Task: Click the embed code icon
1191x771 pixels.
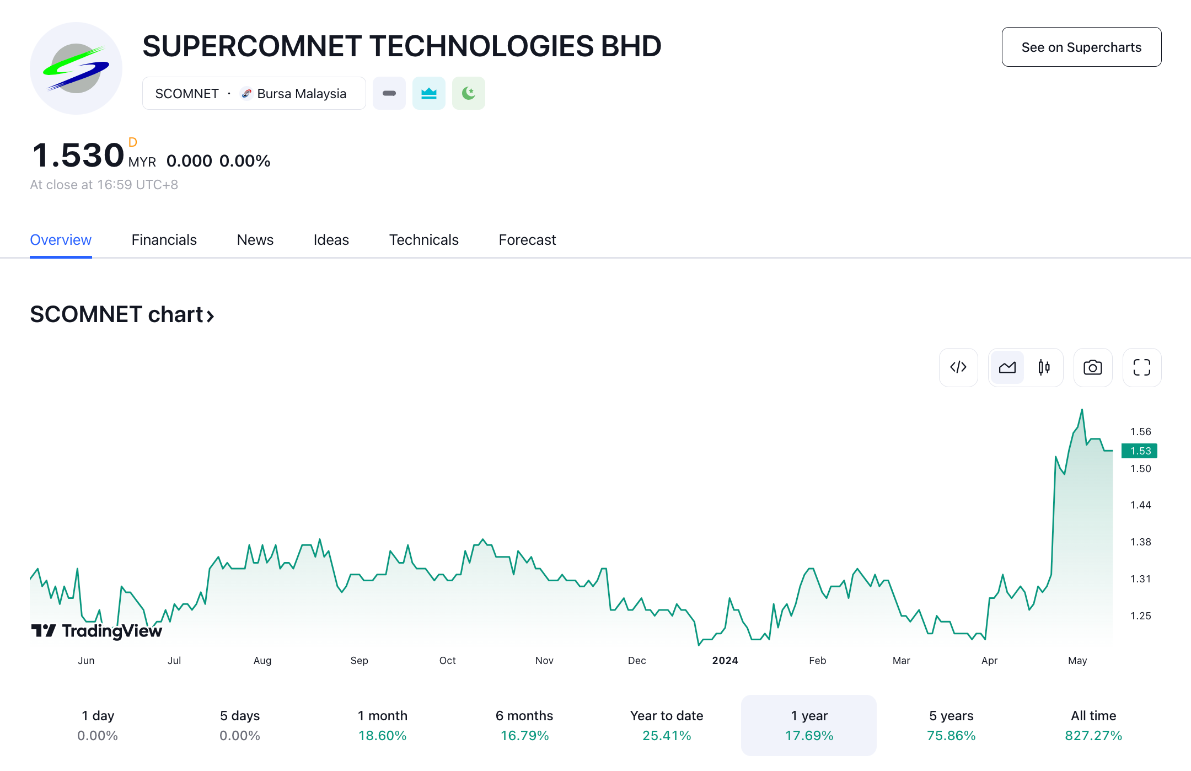Action: point(958,367)
